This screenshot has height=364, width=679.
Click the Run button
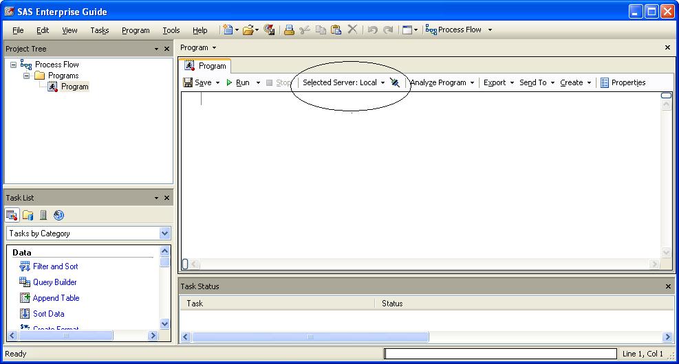click(x=238, y=82)
